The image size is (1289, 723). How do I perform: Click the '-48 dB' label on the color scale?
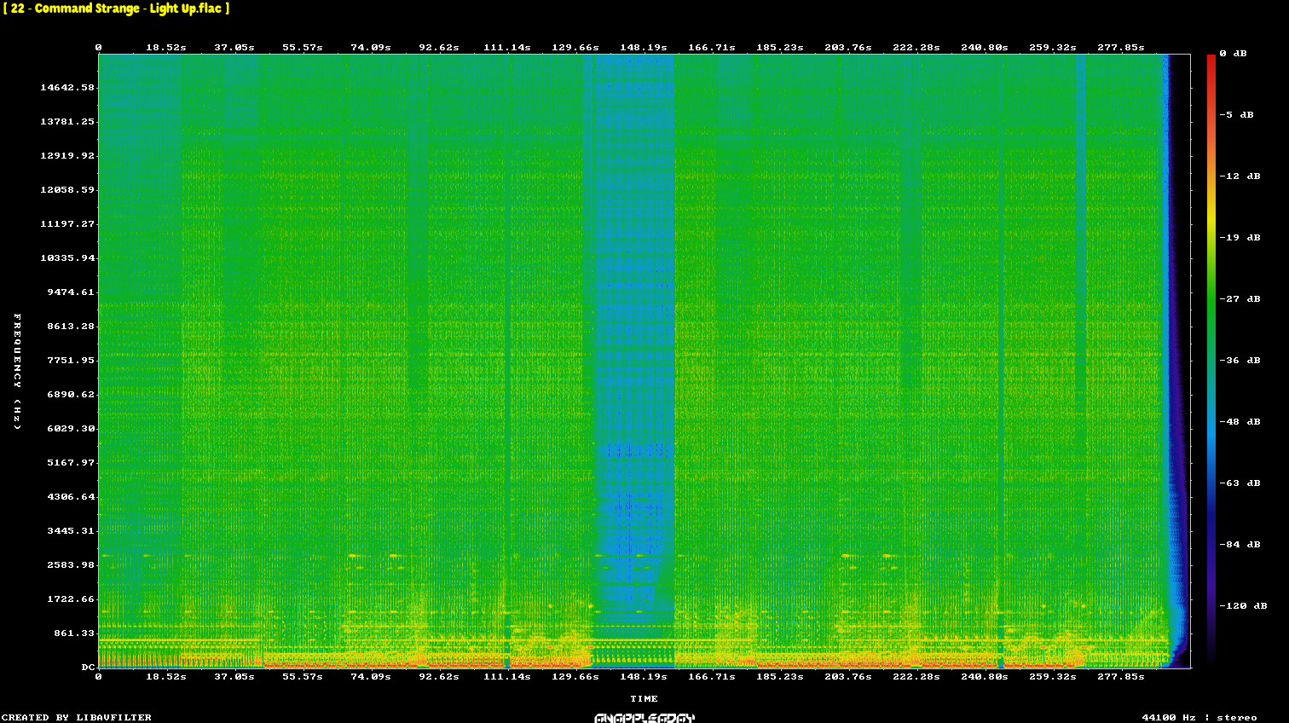[x=1240, y=422]
